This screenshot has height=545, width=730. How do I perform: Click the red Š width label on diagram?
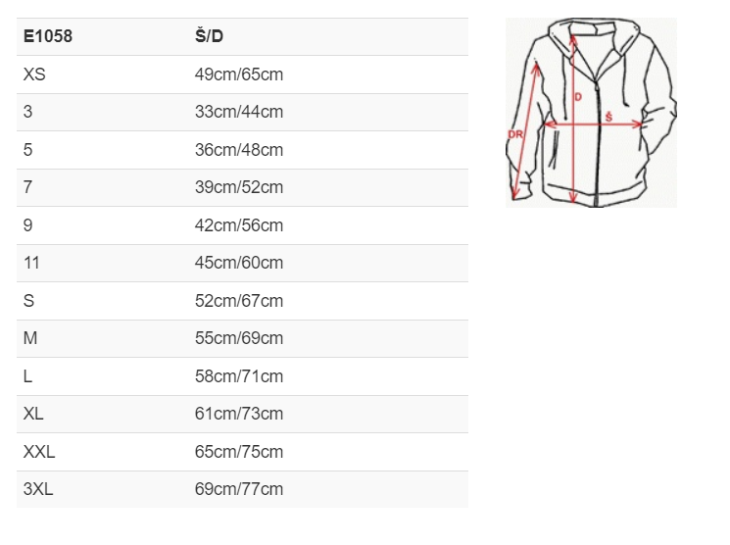tap(608, 117)
